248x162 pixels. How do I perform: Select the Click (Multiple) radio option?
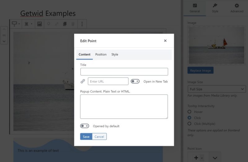point(189,124)
